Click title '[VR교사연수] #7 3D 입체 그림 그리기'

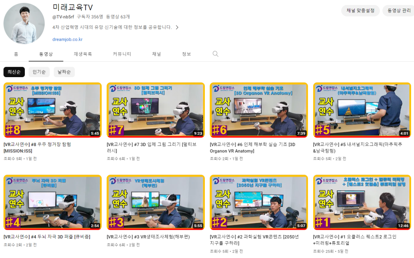[x=152, y=147]
